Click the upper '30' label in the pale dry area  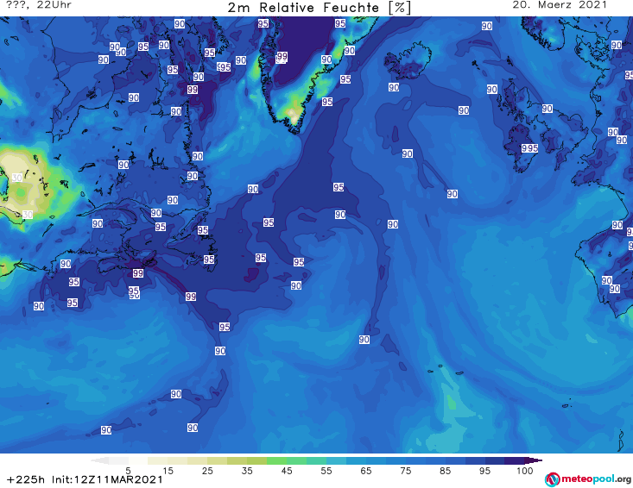click(x=17, y=178)
